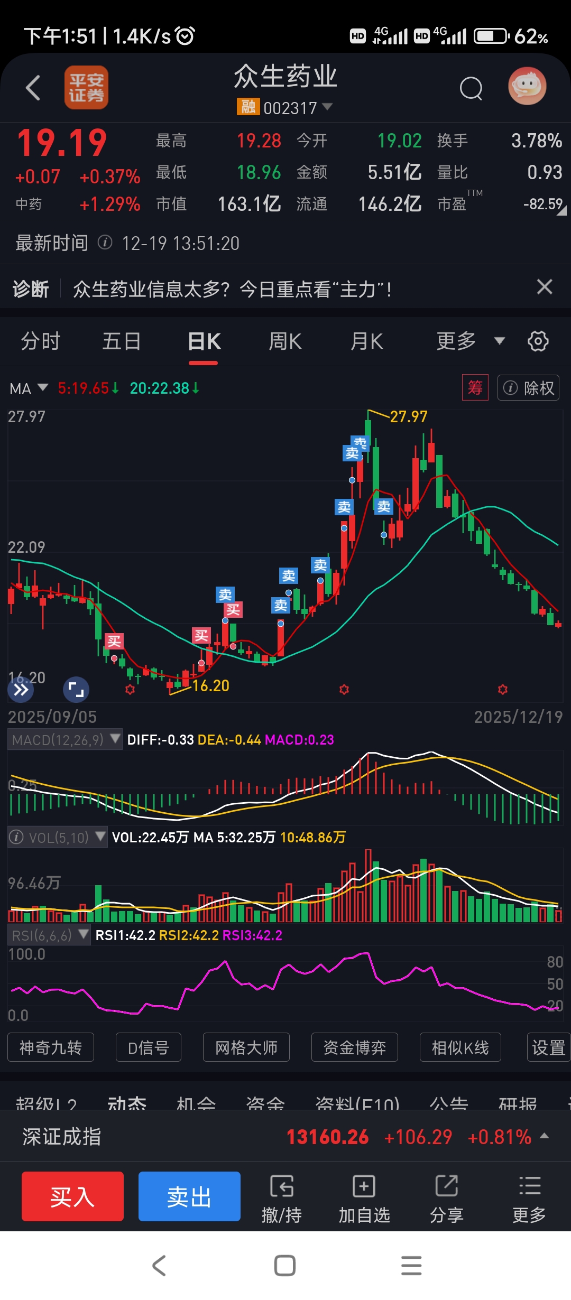Open the 更多 chart period dropdown
This screenshot has height=1300, width=571.
tap(471, 341)
